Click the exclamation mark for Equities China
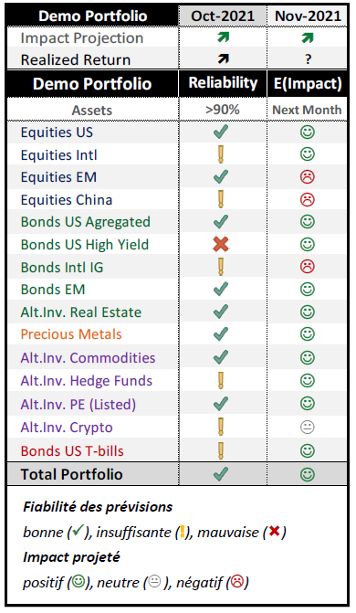Image resolution: width=356 pixels, height=613 pixels. pyautogui.click(x=221, y=199)
